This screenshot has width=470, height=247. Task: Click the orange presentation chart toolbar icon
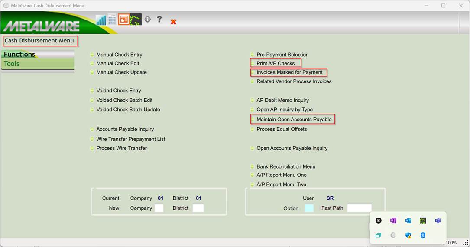coord(123,19)
